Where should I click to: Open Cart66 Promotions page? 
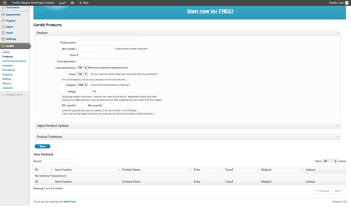point(8,70)
